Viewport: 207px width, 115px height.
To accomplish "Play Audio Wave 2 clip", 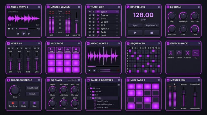I will pyautogui.click(x=89, y=71).
